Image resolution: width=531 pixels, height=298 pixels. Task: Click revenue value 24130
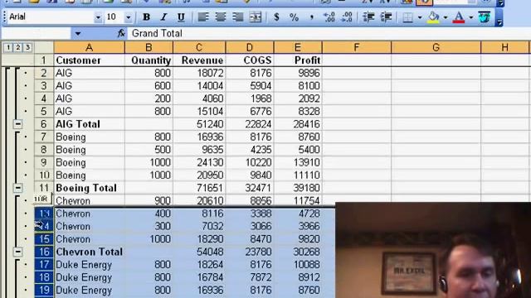199,162
